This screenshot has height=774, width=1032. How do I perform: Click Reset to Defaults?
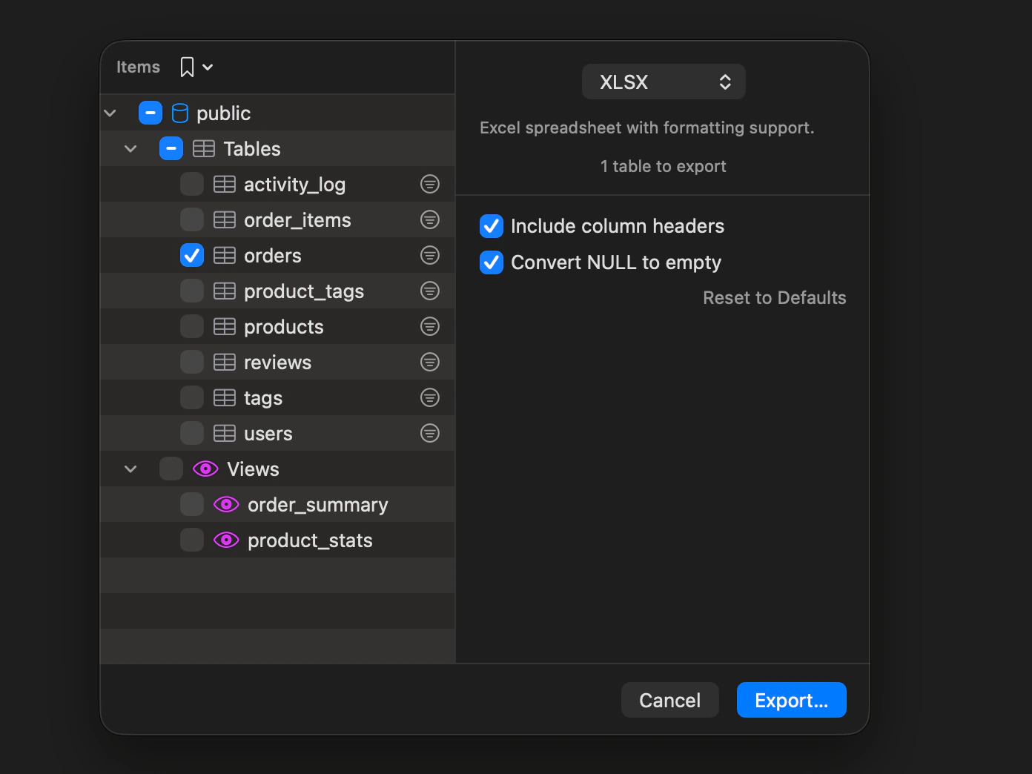click(x=775, y=298)
